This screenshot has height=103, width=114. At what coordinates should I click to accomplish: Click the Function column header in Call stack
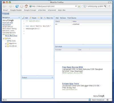coord(66,50)
